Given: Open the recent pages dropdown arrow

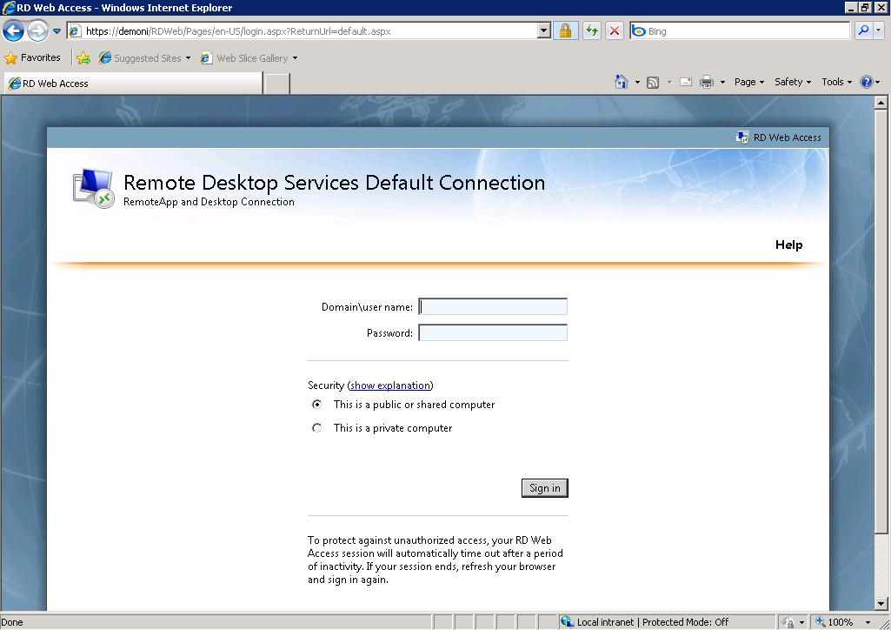Looking at the screenshot, I should [x=57, y=31].
